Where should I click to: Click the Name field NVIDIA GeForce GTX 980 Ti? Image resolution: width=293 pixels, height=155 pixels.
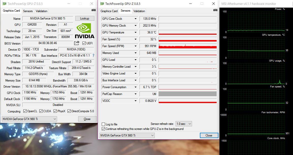[x=48, y=18]
